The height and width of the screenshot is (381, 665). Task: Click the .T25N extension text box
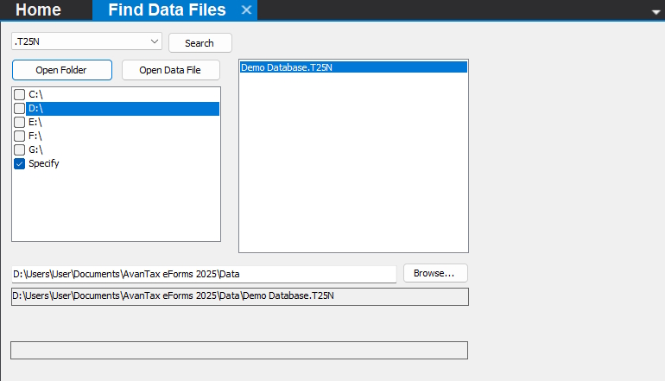(78, 41)
